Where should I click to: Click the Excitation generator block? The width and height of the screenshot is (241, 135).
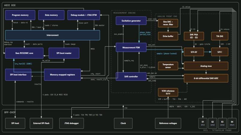tap(131, 21)
